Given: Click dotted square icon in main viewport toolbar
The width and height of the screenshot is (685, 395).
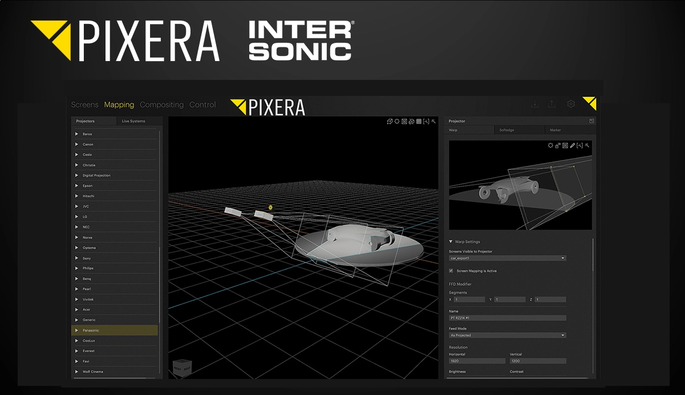Looking at the screenshot, I should pyautogui.click(x=404, y=121).
